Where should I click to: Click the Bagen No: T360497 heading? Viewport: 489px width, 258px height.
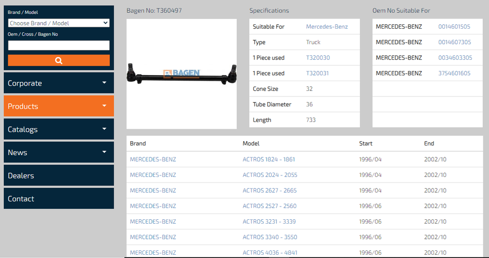(x=154, y=10)
